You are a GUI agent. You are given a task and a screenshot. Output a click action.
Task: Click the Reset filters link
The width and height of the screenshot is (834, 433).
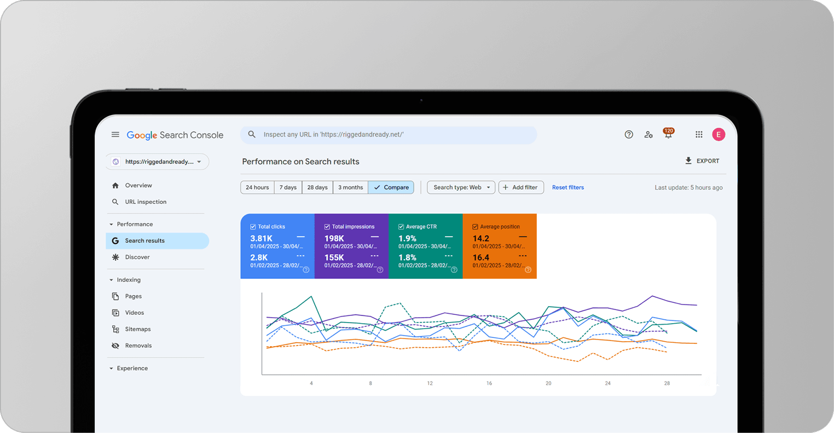click(x=568, y=188)
